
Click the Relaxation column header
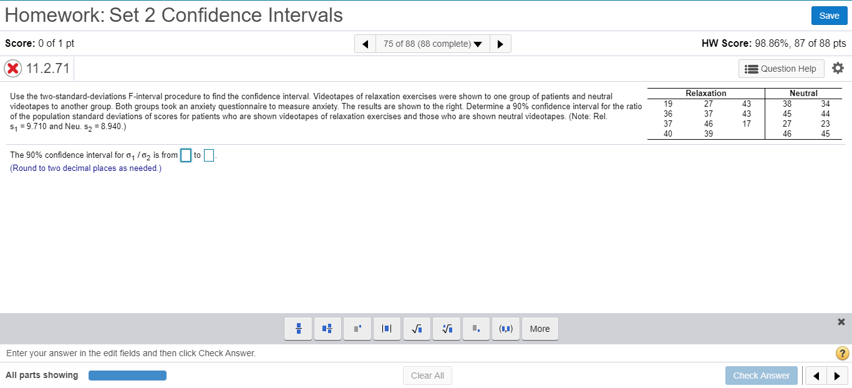706,93
